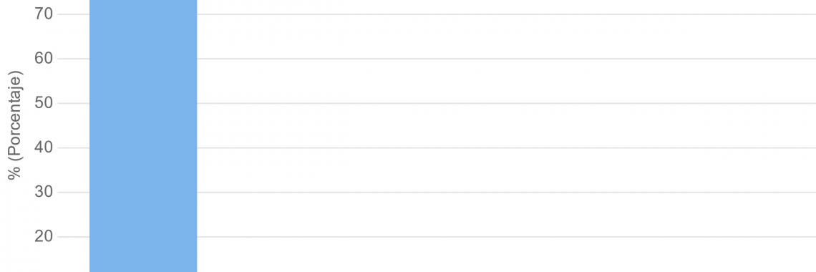Choose the horizontal gridline at 30
Screen dimensions: 816x272
[506, 193]
